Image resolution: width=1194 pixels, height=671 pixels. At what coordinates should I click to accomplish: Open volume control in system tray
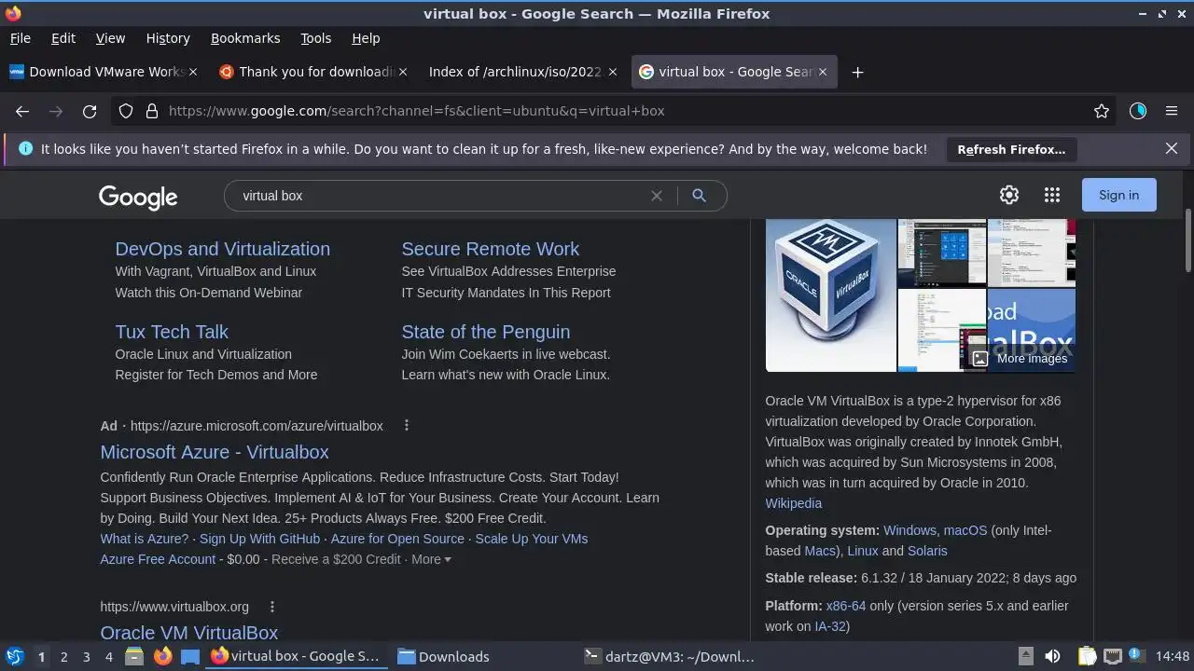coord(1052,656)
